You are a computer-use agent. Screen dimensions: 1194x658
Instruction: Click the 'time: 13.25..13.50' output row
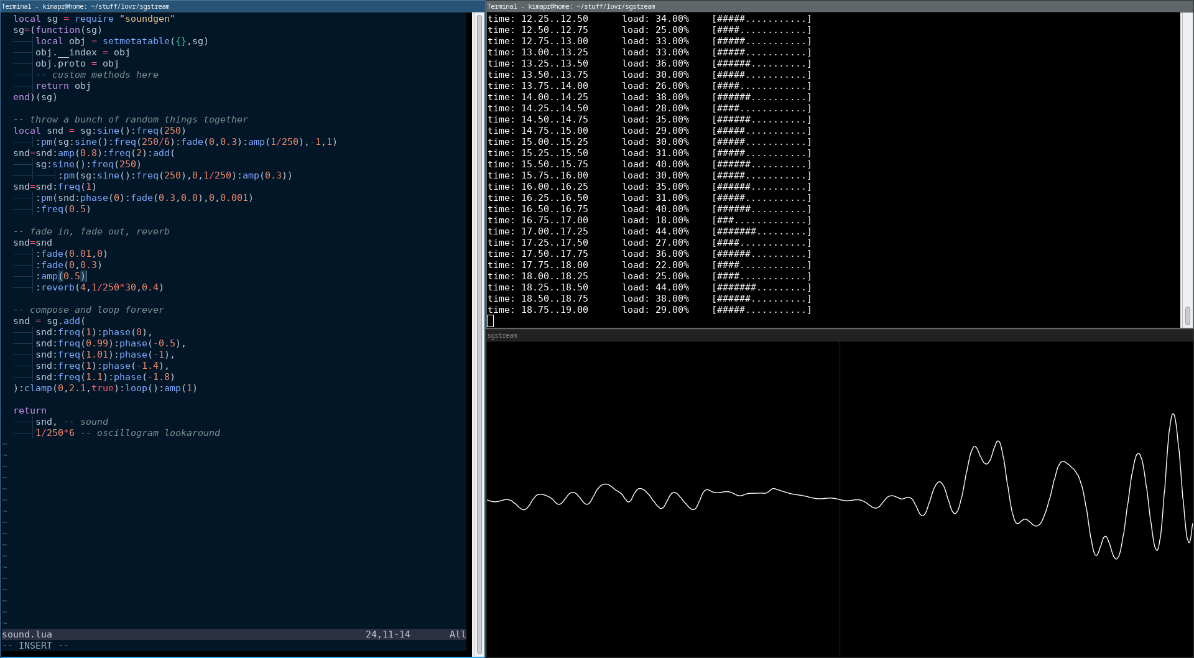tap(649, 63)
